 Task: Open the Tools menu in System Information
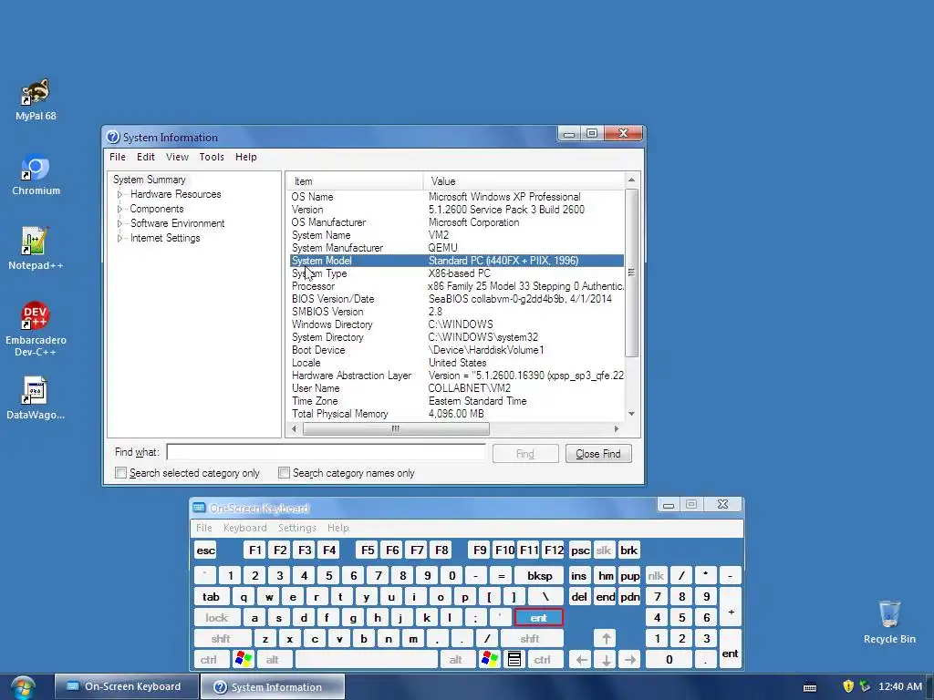tap(212, 157)
